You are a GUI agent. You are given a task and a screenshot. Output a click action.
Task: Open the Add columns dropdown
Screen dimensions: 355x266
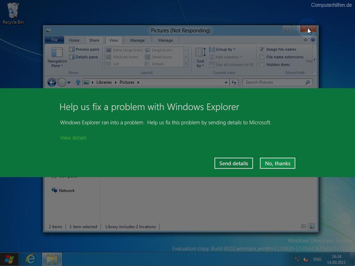click(x=225, y=57)
